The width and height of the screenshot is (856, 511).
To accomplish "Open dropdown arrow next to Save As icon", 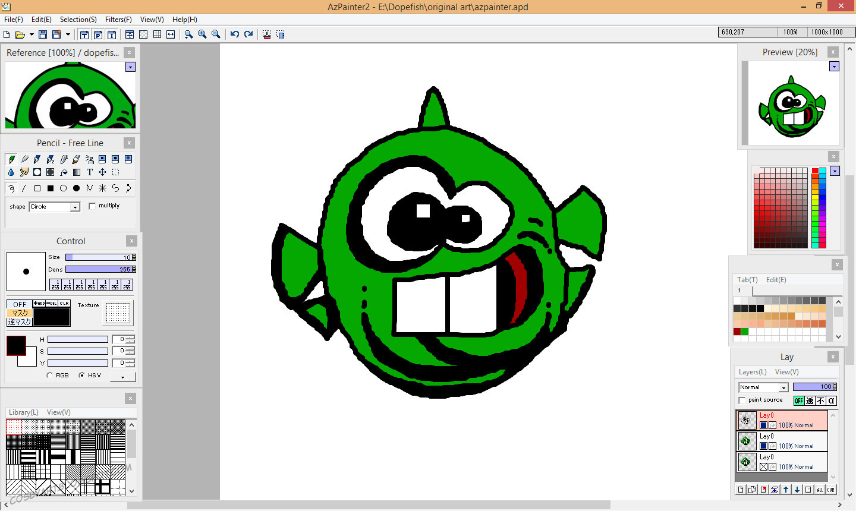I will point(68,34).
